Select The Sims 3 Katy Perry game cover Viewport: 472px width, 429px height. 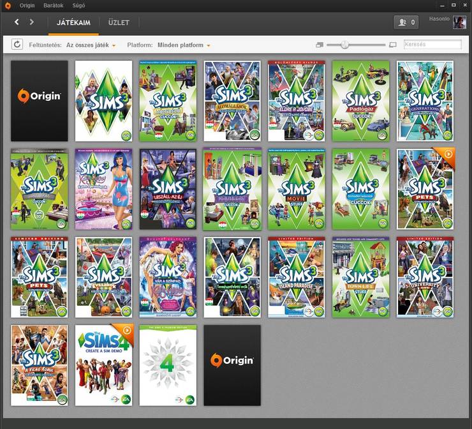pyautogui.click(x=104, y=189)
